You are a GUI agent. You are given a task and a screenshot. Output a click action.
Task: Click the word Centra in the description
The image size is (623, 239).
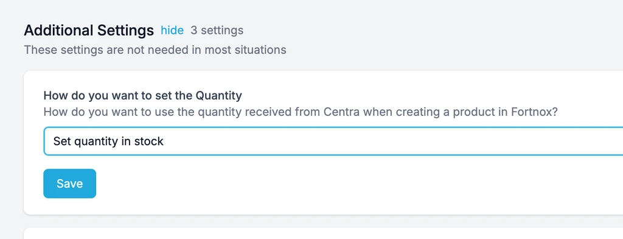click(341, 112)
